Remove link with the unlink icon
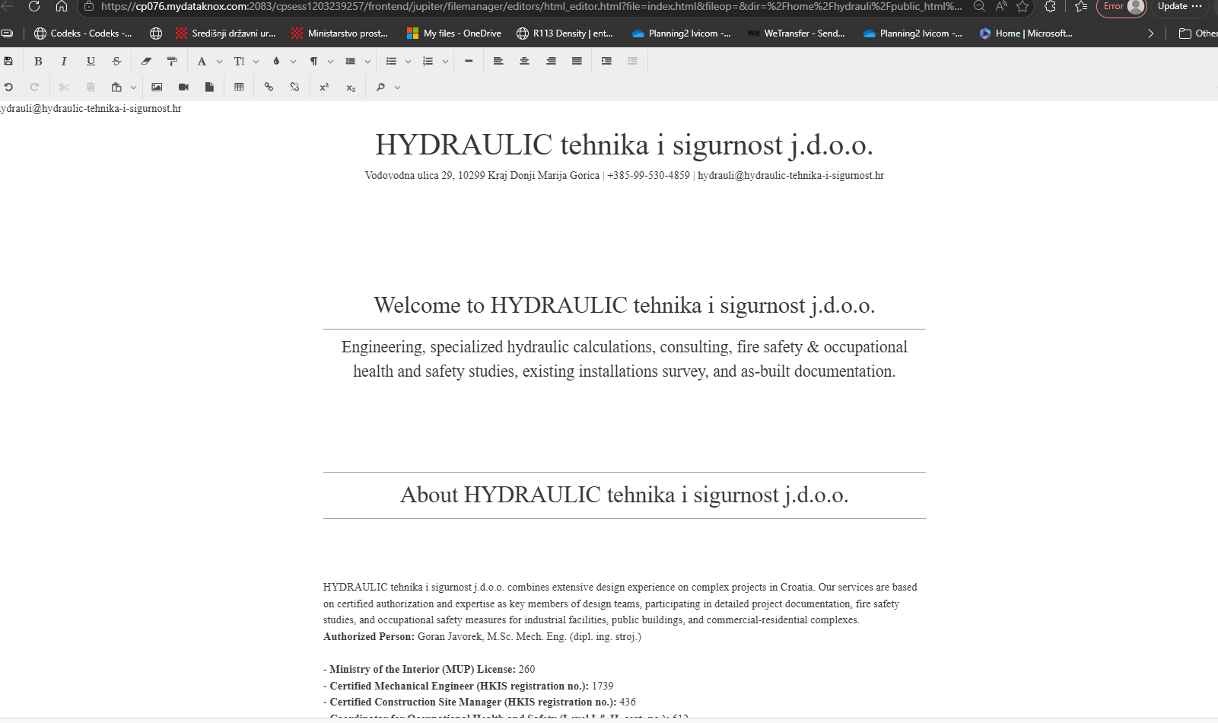 294,87
